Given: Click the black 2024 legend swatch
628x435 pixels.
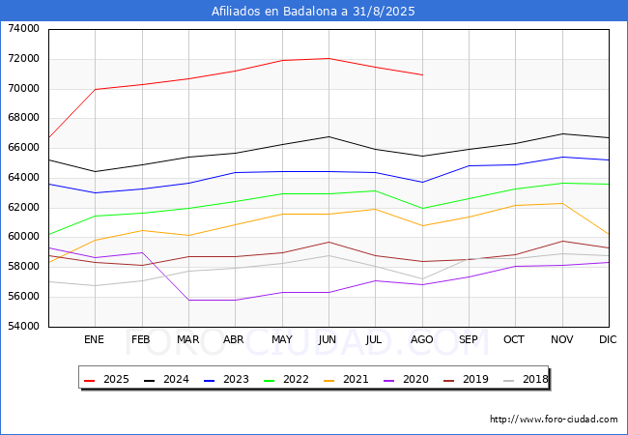Looking at the screenshot, I should click(149, 380).
